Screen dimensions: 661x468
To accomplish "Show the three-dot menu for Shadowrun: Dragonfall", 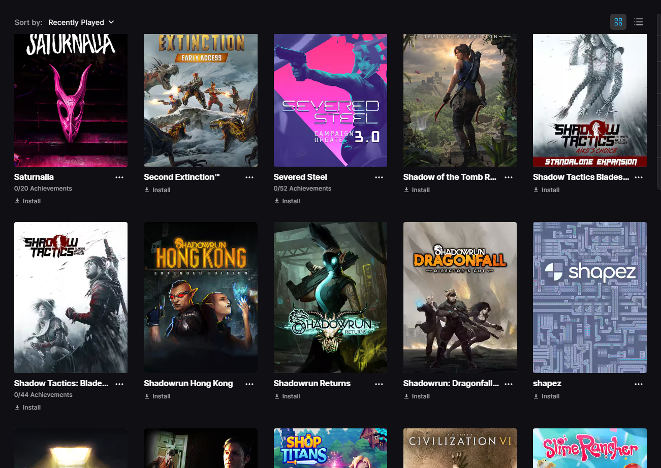I will tap(509, 384).
